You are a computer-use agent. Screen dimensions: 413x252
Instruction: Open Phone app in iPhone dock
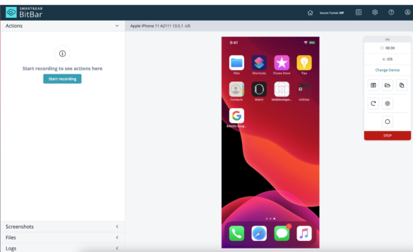[x=236, y=233]
